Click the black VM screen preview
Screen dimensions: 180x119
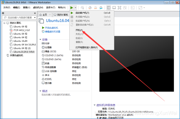137,64
